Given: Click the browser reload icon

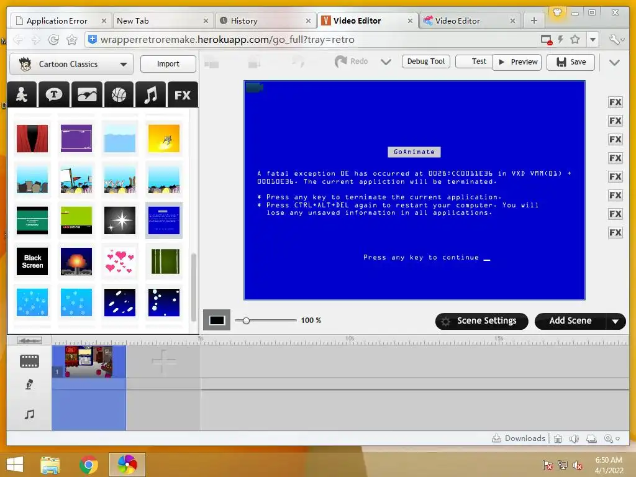Looking at the screenshot, I should point(53,39).
